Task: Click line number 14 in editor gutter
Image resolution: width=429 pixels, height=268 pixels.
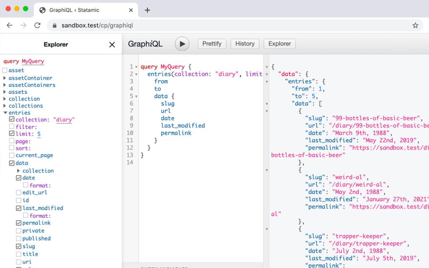Action: coord(130,162)
